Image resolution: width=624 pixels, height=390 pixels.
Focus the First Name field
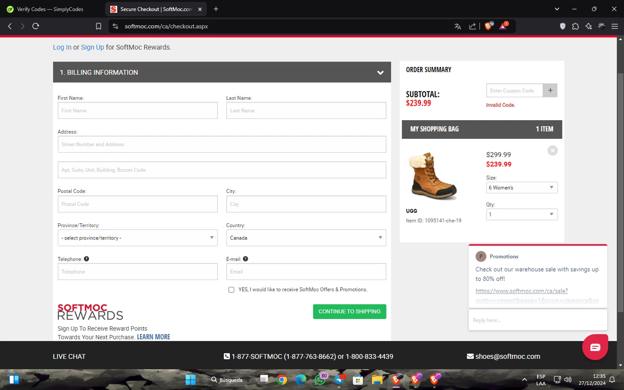point(137,111)
